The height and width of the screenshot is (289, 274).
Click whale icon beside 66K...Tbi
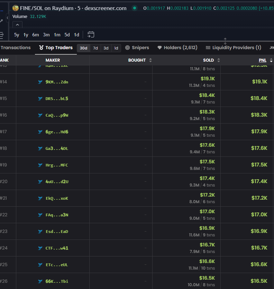coord(40,281)
